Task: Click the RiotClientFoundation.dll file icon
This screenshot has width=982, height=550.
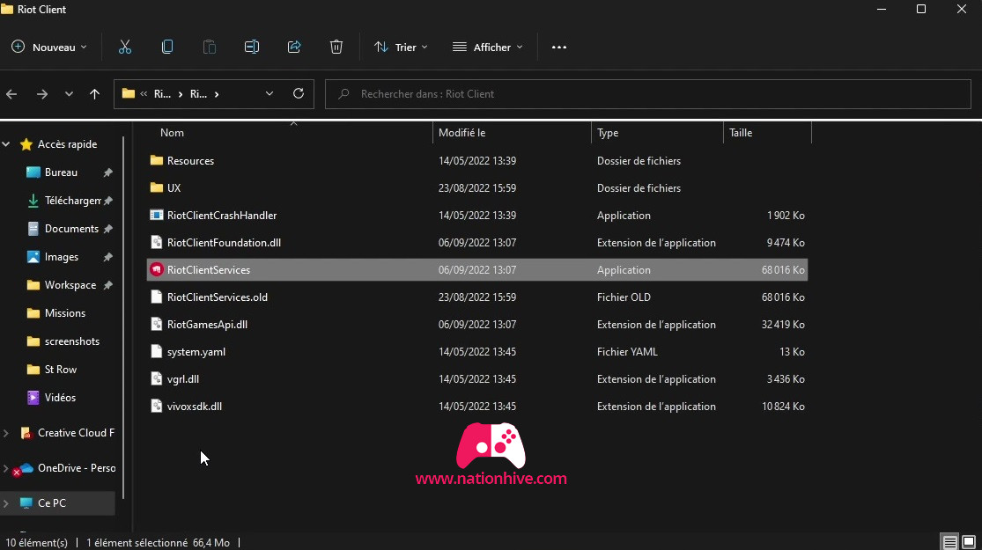Action: [x=157, y=243]
